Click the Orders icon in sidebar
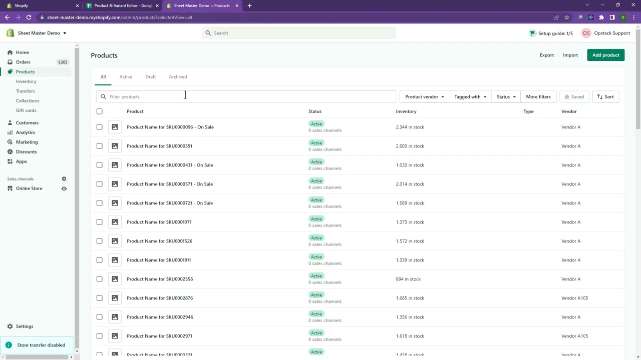This screenshot has width=641, height=360. click(x=10, y=62)
